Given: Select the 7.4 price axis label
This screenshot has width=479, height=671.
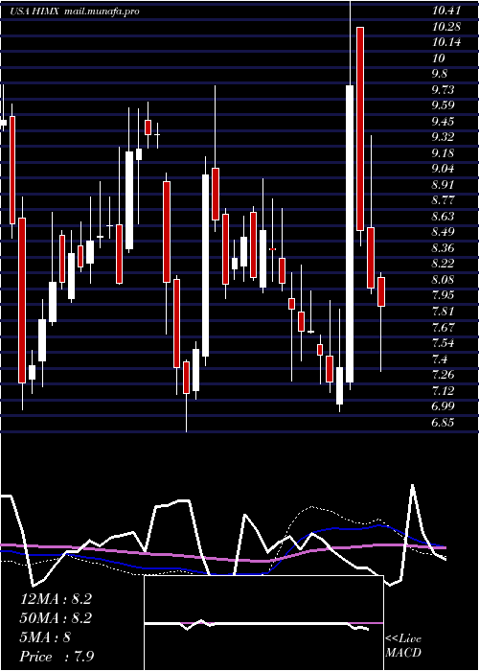Looking at the screenshot, I should coord(440,359).
